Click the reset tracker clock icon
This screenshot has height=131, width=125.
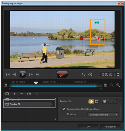tap(90, 74)
